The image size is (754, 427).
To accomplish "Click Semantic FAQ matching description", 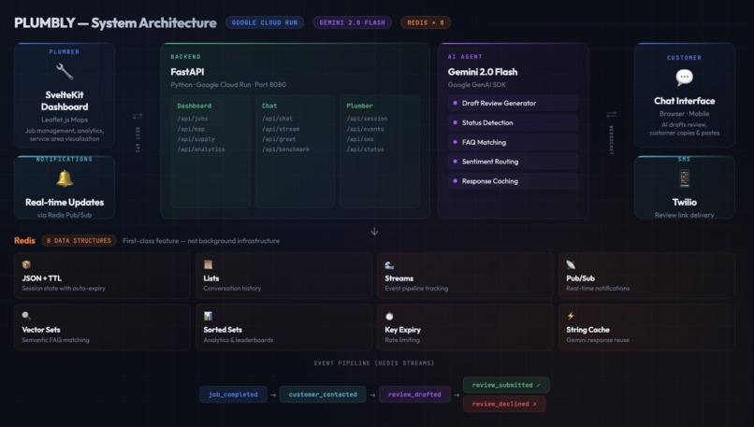I will click(x=56, y=339).
